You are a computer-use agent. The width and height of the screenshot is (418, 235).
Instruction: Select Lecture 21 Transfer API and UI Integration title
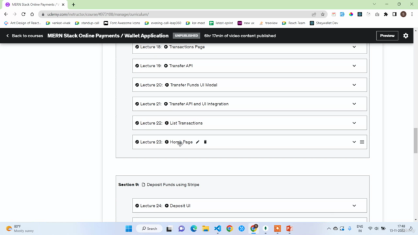coord(199,104)
